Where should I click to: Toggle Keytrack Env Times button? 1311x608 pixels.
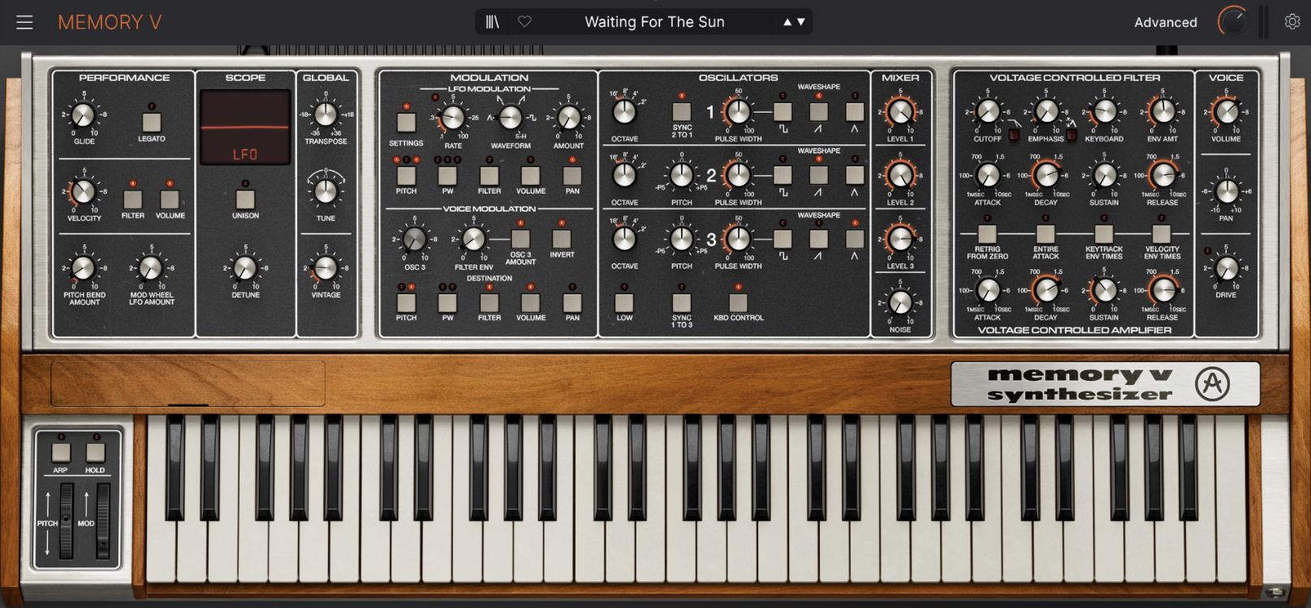(x=1104, y=234)
